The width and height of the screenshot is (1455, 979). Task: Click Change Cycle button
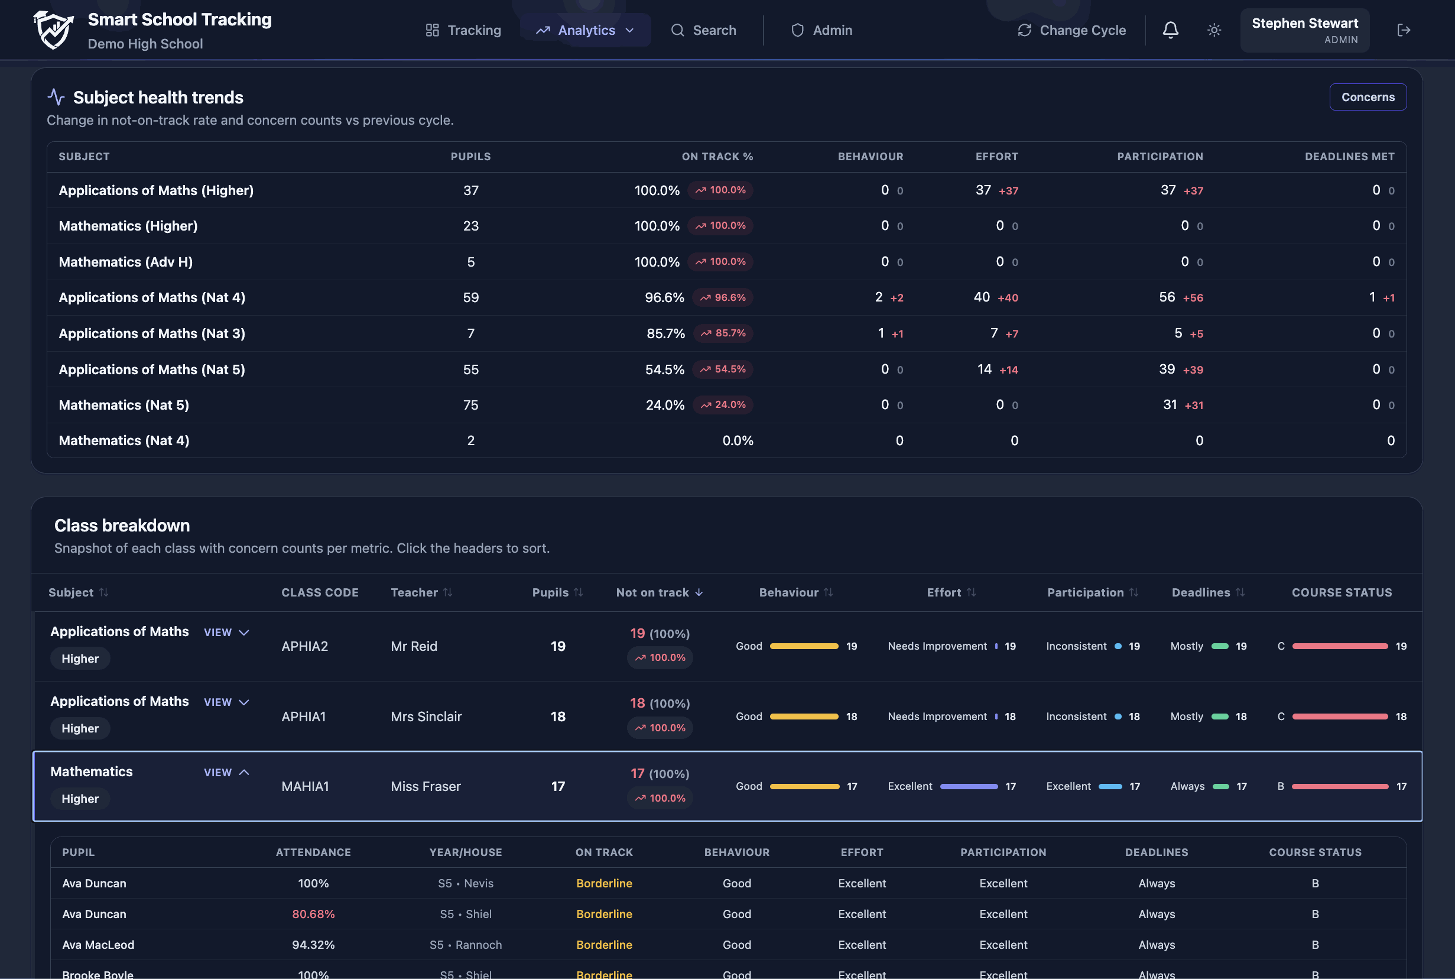click(1071, 30)
